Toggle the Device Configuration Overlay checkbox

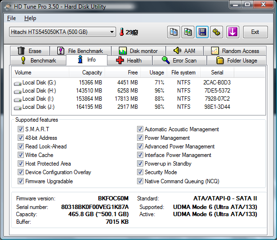point(21,172)
